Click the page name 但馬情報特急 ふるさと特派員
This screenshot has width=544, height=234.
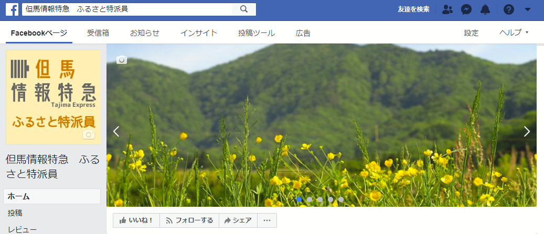click(x=53, y=166)
